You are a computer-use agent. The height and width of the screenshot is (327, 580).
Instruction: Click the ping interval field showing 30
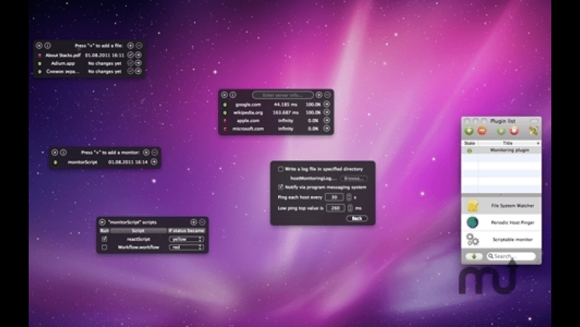(x=335, y=198)
